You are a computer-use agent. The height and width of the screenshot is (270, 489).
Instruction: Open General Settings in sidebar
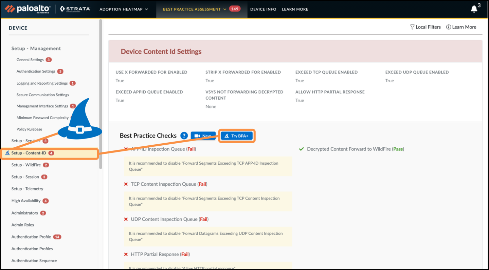click(x=30, y=60)
